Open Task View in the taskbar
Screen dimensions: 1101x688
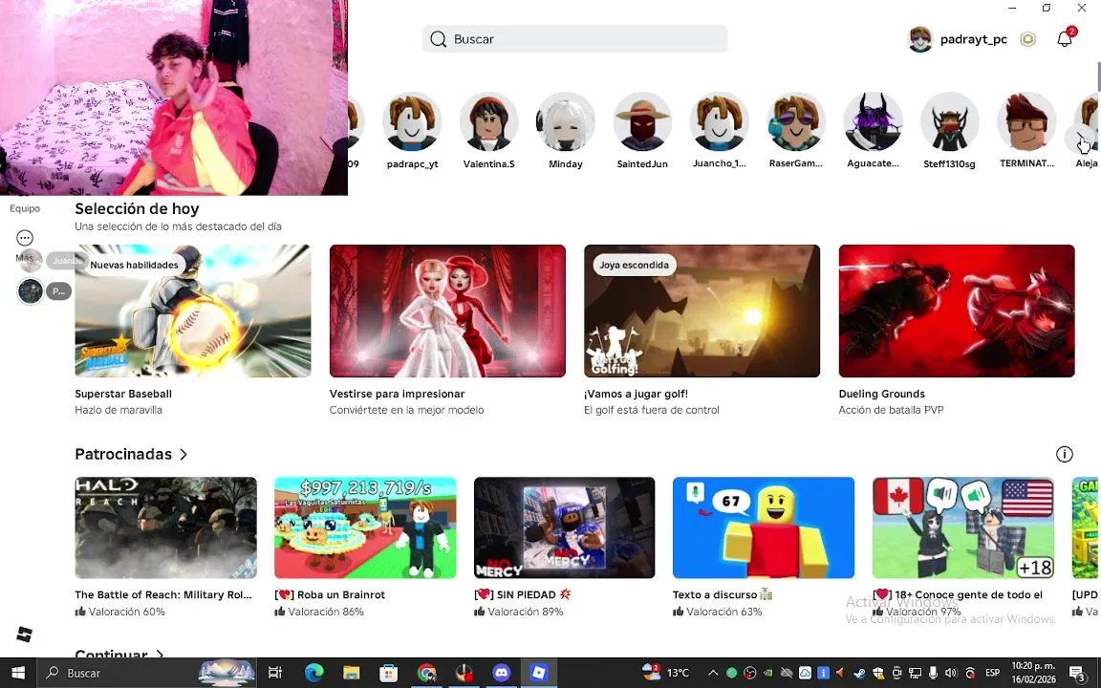(x=274, y=674)
